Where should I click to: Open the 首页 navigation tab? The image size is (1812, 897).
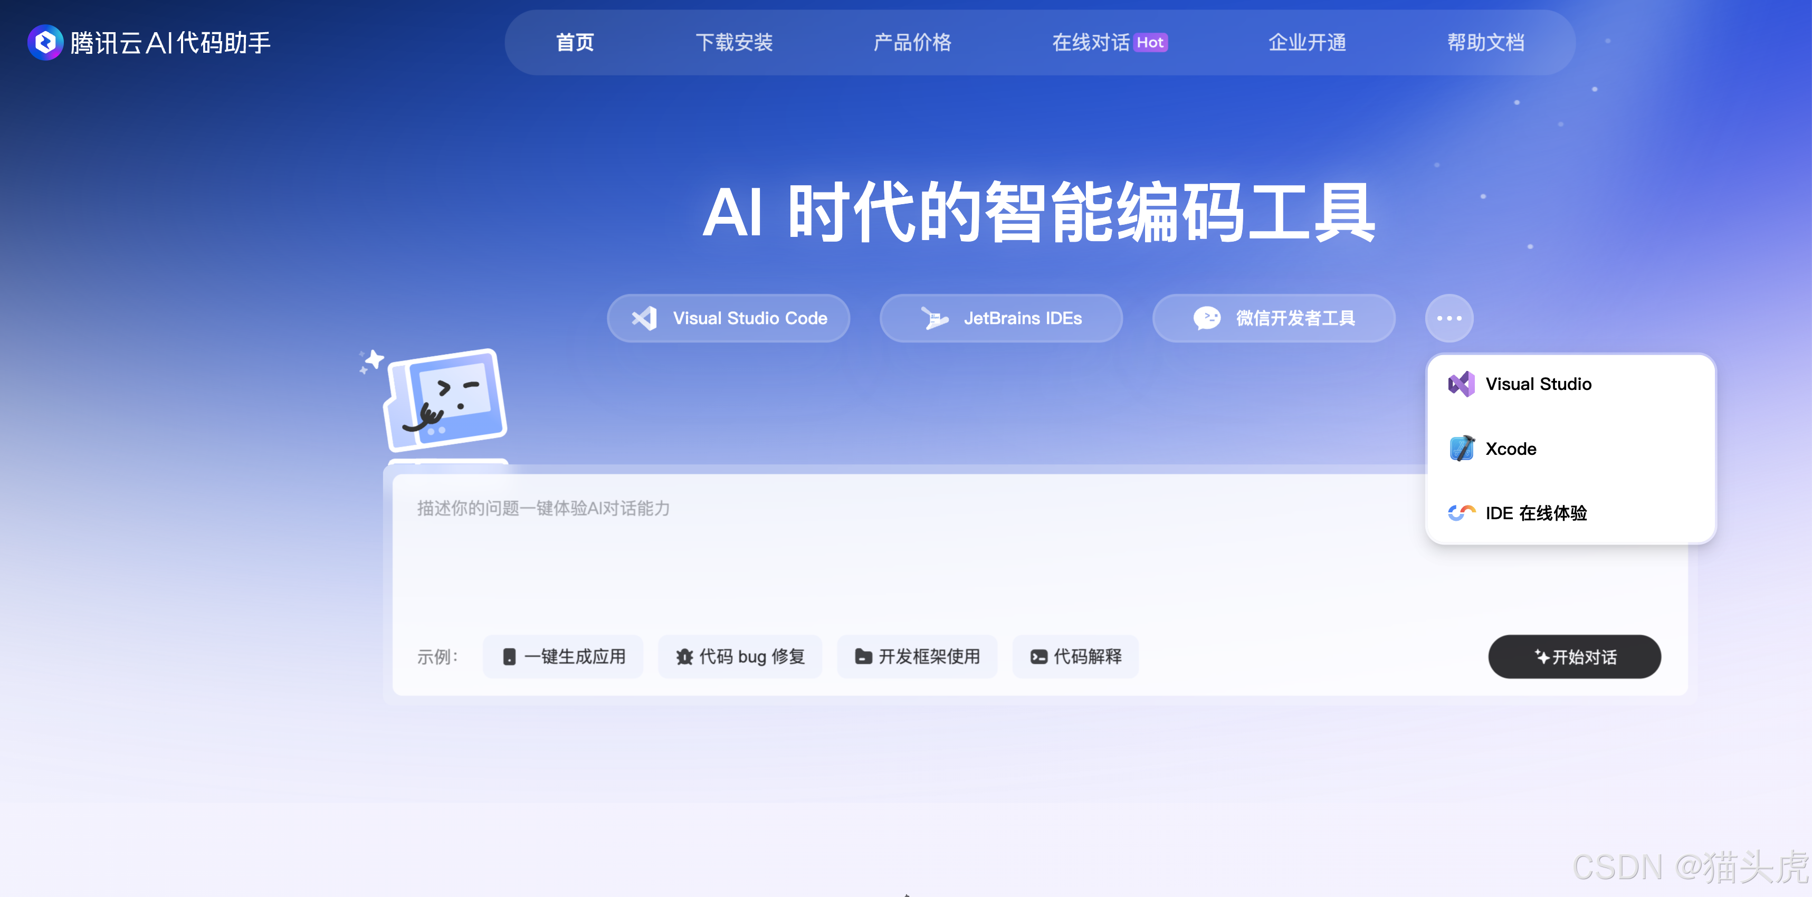pyautogui.click(x=575, y=43)
